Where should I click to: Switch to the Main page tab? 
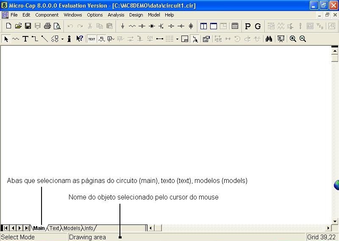(x=39, y=228)
